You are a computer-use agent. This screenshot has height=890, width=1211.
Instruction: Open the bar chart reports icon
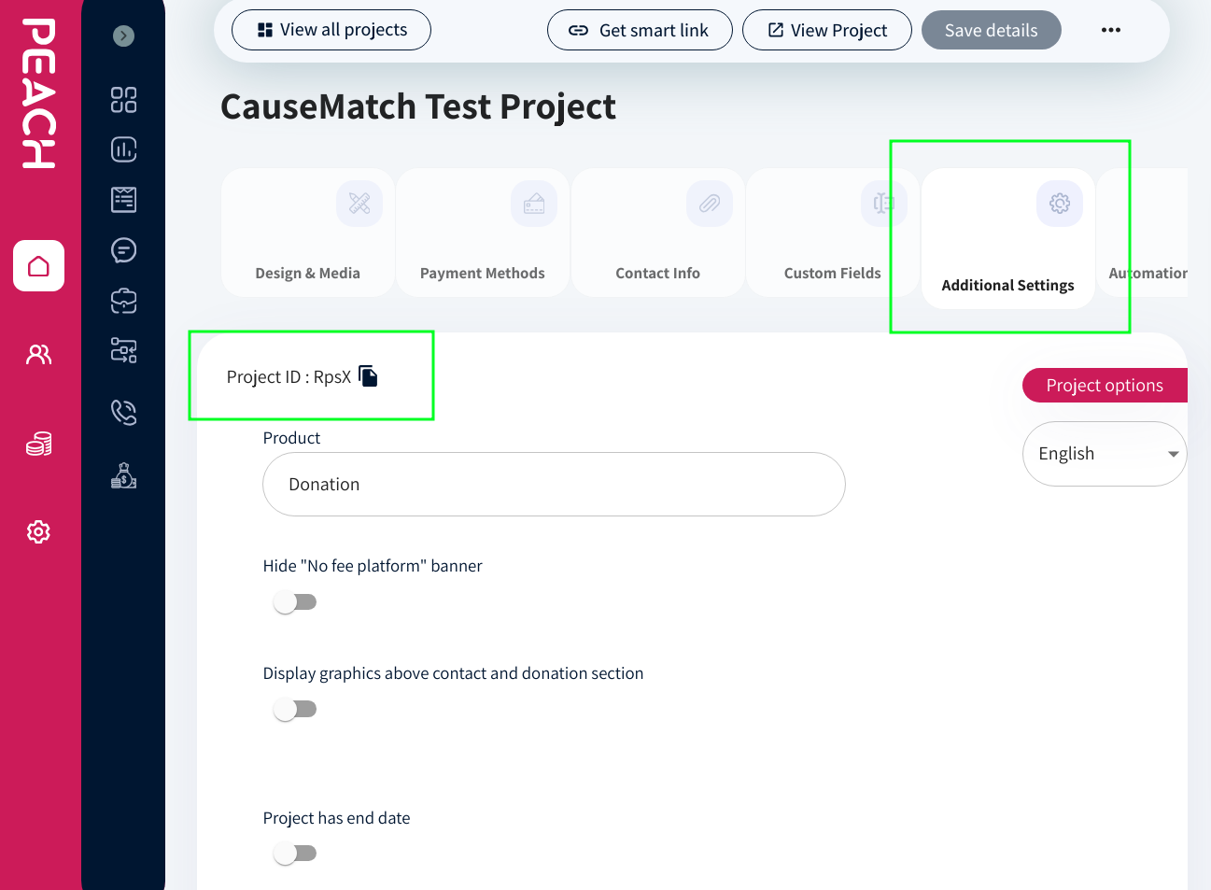point(123,149)
